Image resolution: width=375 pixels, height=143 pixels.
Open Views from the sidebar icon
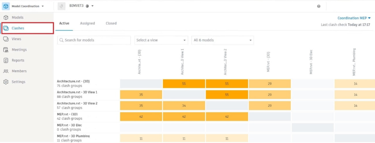point(6,39)
